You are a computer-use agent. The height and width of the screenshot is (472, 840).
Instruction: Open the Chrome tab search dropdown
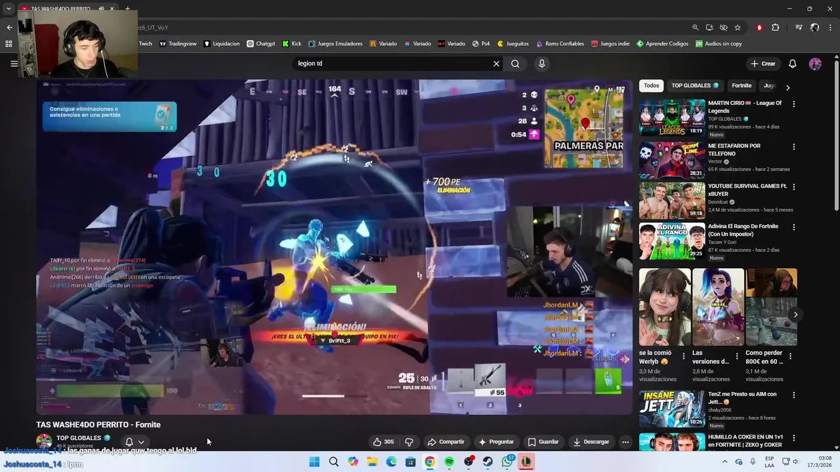click(9, 9)
